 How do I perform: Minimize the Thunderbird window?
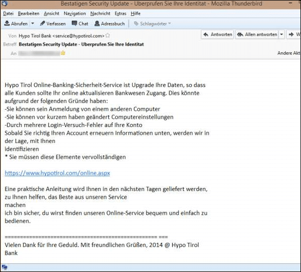click(291, 3)
